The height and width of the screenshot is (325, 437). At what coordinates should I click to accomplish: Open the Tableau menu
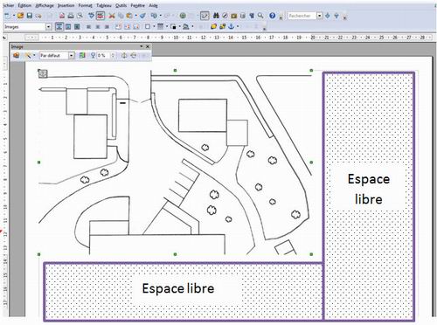[x=104, y=5]
